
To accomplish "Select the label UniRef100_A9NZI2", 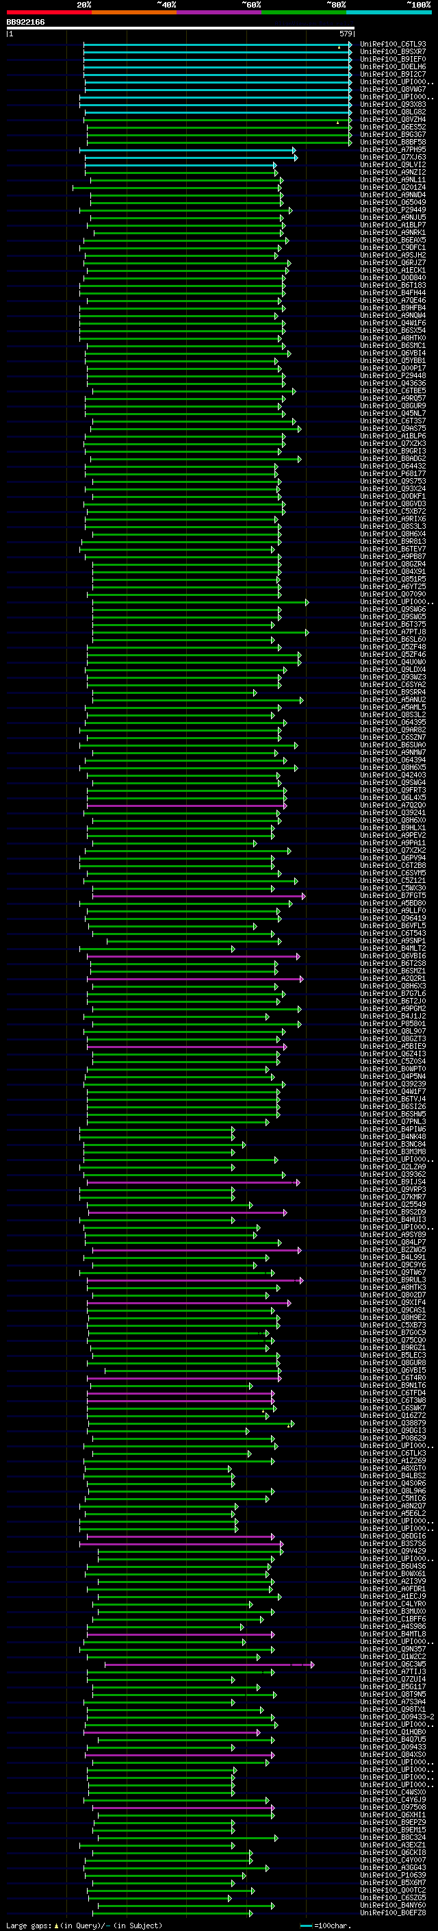I will pos(393,173).
